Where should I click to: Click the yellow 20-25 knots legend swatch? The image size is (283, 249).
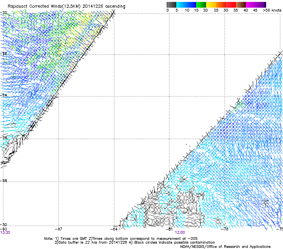tap(211, 5)
